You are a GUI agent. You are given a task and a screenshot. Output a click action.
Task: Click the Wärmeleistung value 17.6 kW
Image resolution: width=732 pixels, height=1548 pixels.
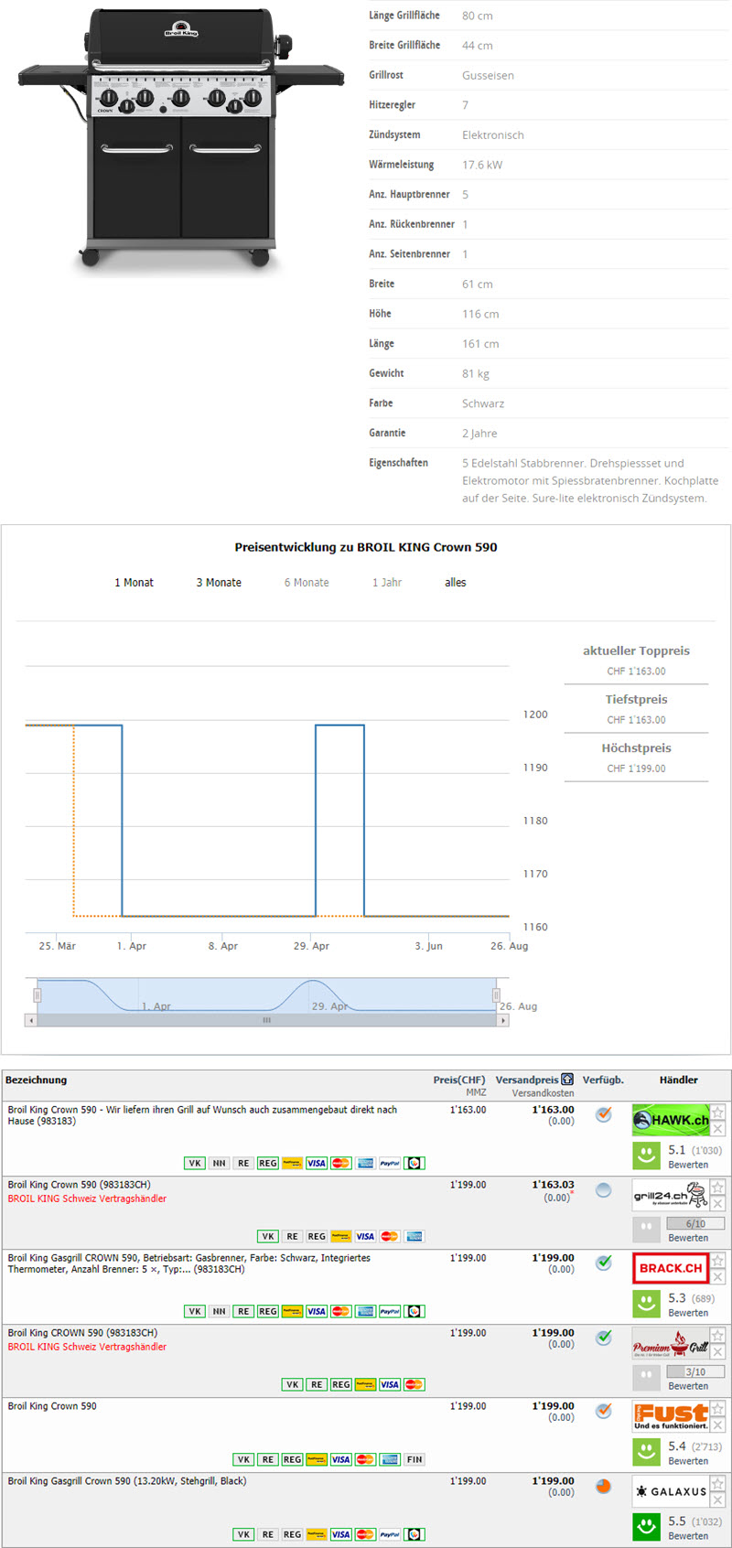pyautogui.click(x=482, y=165)
